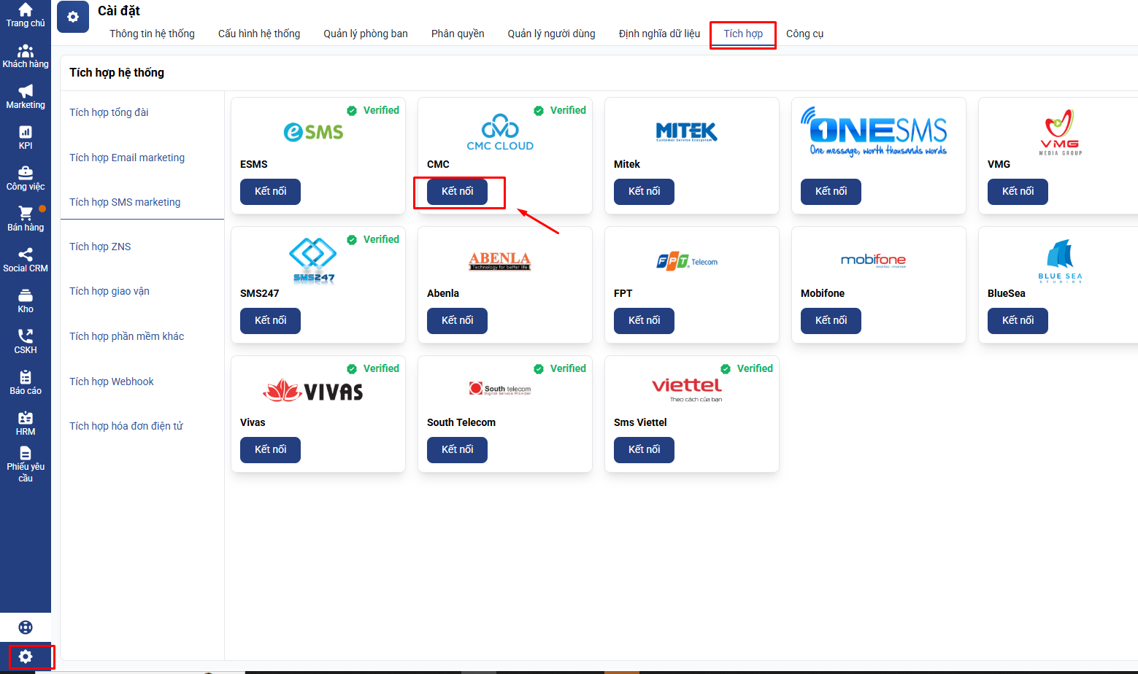Click the Mobifone logo
This screenshot has height=674, width=1138.
pos(874,260)
